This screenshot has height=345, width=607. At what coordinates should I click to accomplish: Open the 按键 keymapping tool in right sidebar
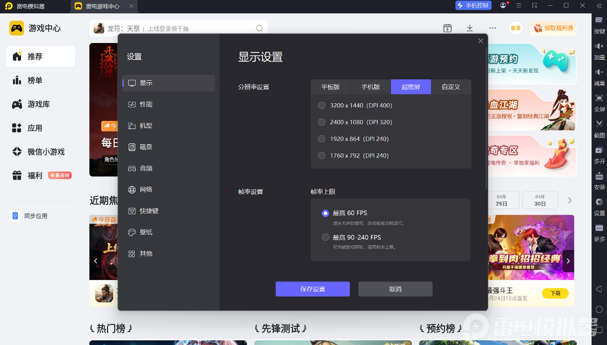(x=599, y=24)
